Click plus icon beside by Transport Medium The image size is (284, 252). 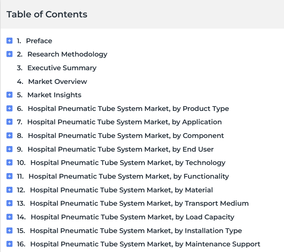tap(9, 203)
